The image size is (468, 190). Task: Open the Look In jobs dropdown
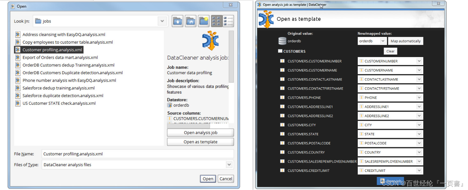pos(162,21)
